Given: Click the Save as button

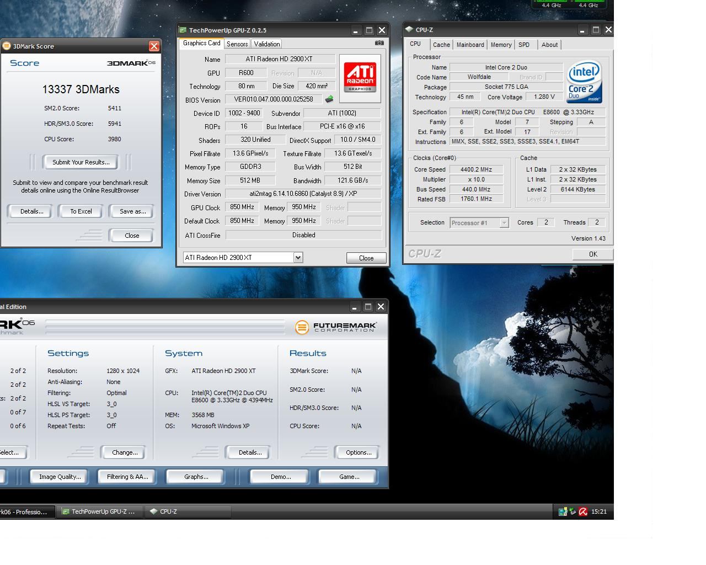Looking at the screenshot, I should (x=132, y=211).
